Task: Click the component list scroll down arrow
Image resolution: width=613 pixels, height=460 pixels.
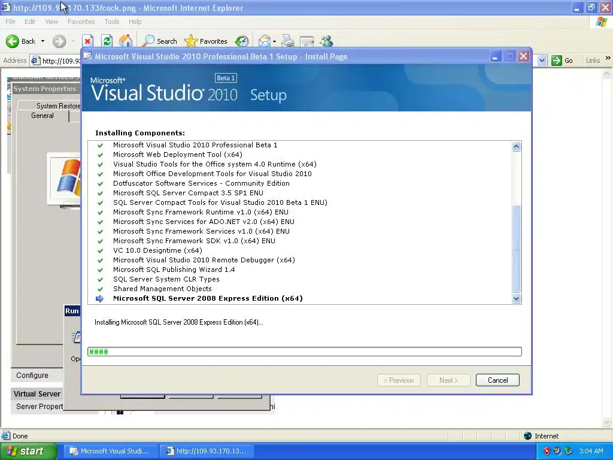Action: (516, 299)
